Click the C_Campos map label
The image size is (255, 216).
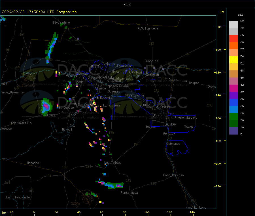coord(193,83)
